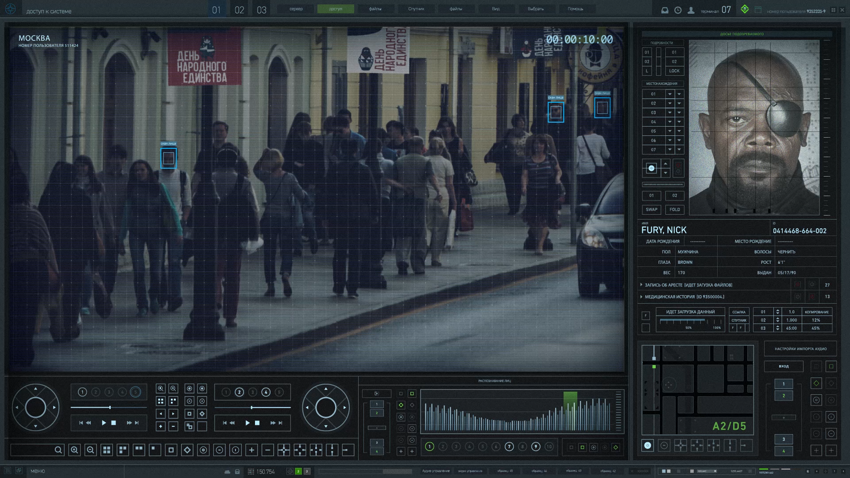Select the white disc icon below the map
This screenshot has height=478, width=850.
pos(648,445)
